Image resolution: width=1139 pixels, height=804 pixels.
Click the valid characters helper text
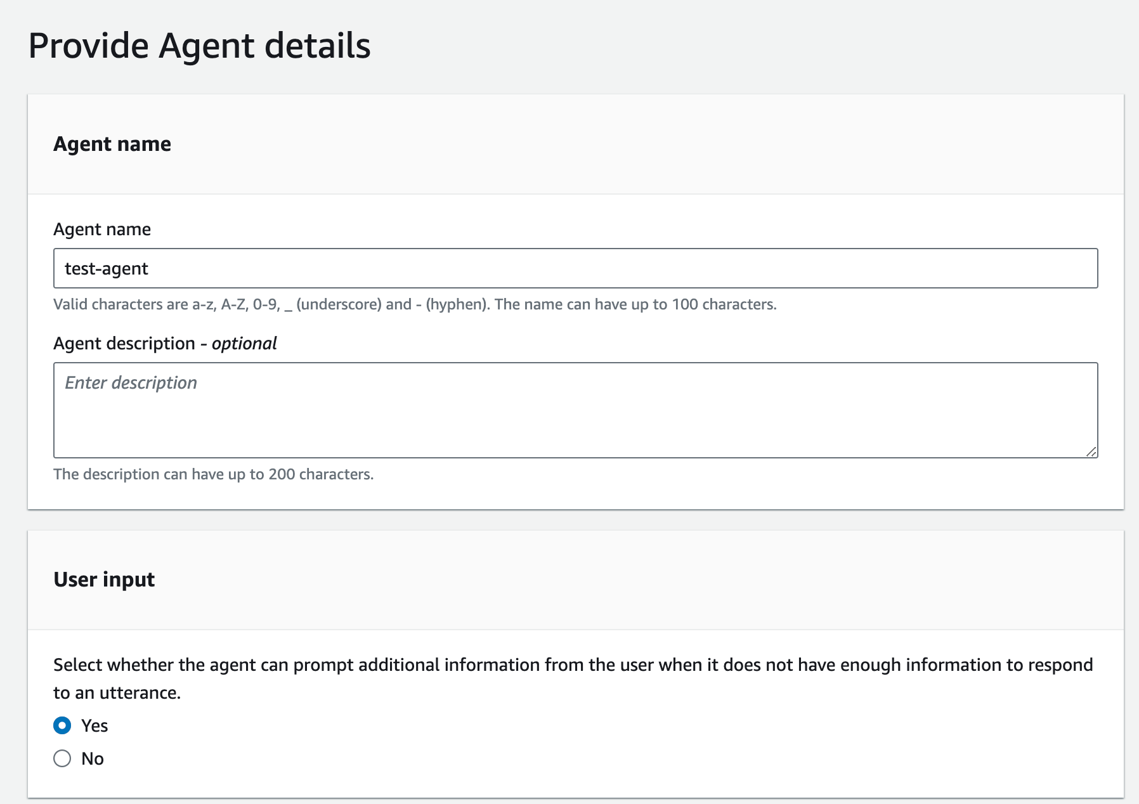[415, 304]
